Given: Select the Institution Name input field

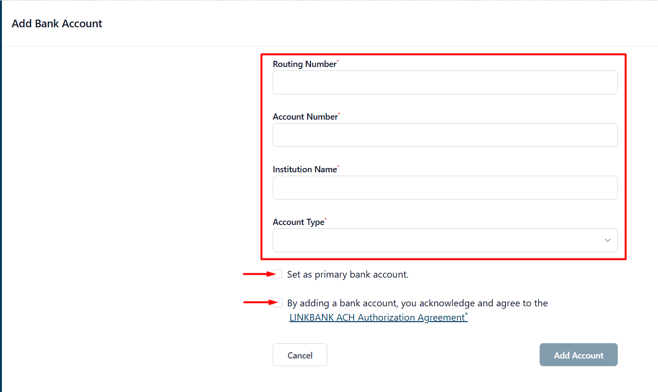Looking at the screenshot, I should (445, 188).
